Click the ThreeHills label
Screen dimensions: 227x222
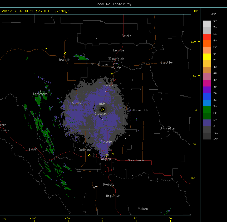pos(141,110)
